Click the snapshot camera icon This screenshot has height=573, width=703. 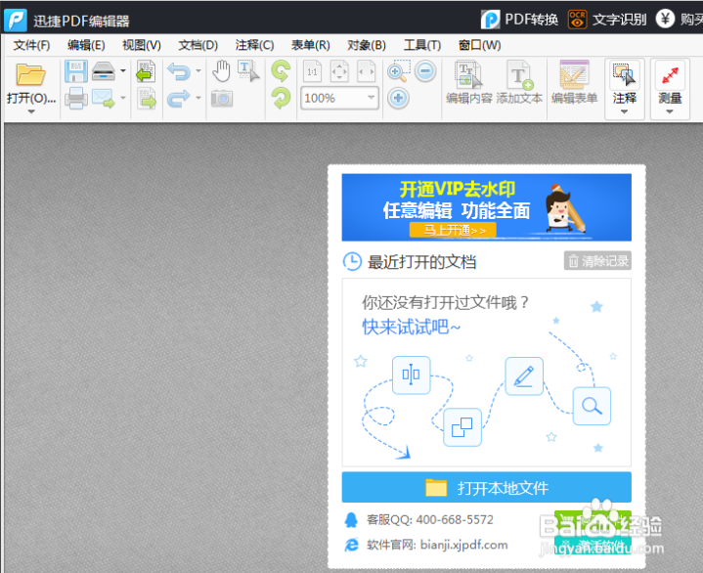pyautogui.click(x=222, y=98)
